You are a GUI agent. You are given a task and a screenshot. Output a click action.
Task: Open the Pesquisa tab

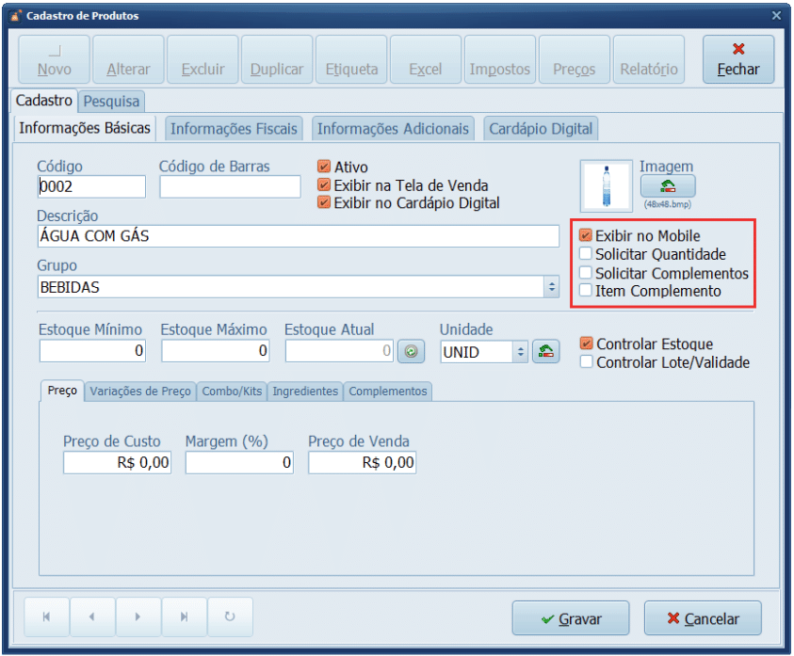pos(111,101)
